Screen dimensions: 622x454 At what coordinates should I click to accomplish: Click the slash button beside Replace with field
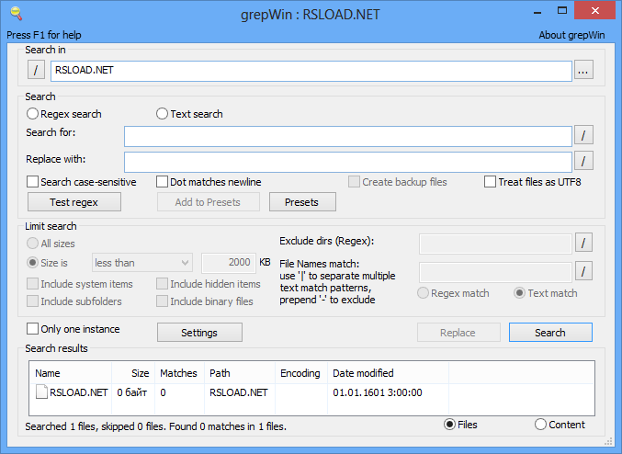click(x=583, y=161)
